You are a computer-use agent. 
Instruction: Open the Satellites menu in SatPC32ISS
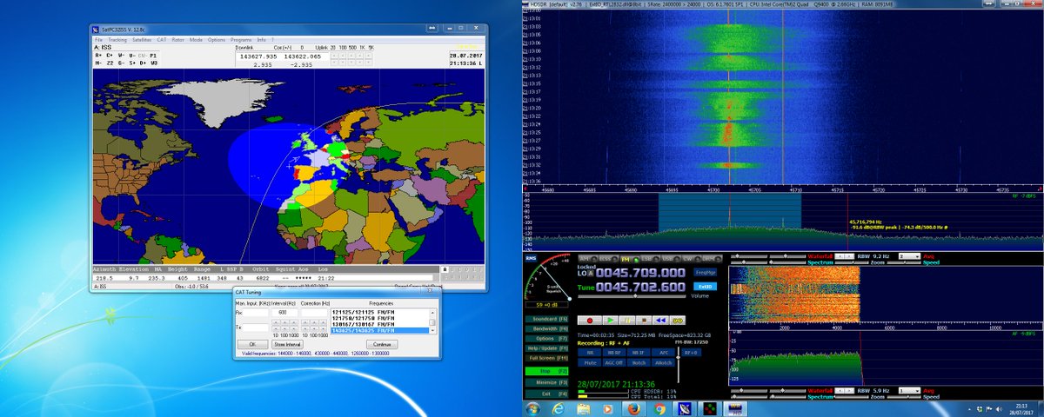point(142,39)
